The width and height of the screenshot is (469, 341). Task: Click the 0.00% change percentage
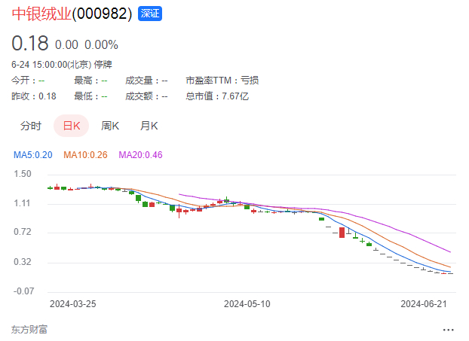click(101, 45)
